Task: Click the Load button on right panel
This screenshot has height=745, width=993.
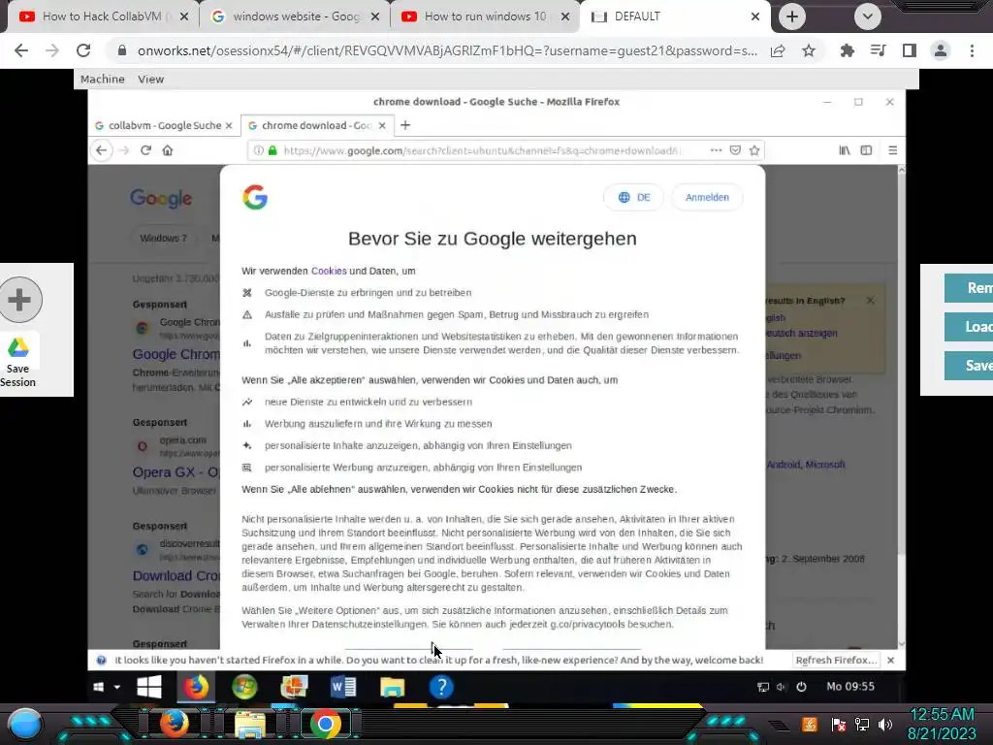Action: pyautogui.click(x=969, y=327)
